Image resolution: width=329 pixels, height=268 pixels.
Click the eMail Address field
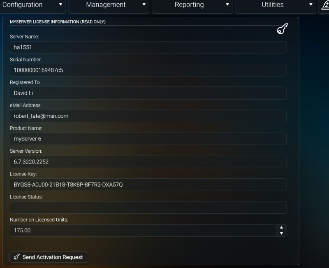point(148,116)
